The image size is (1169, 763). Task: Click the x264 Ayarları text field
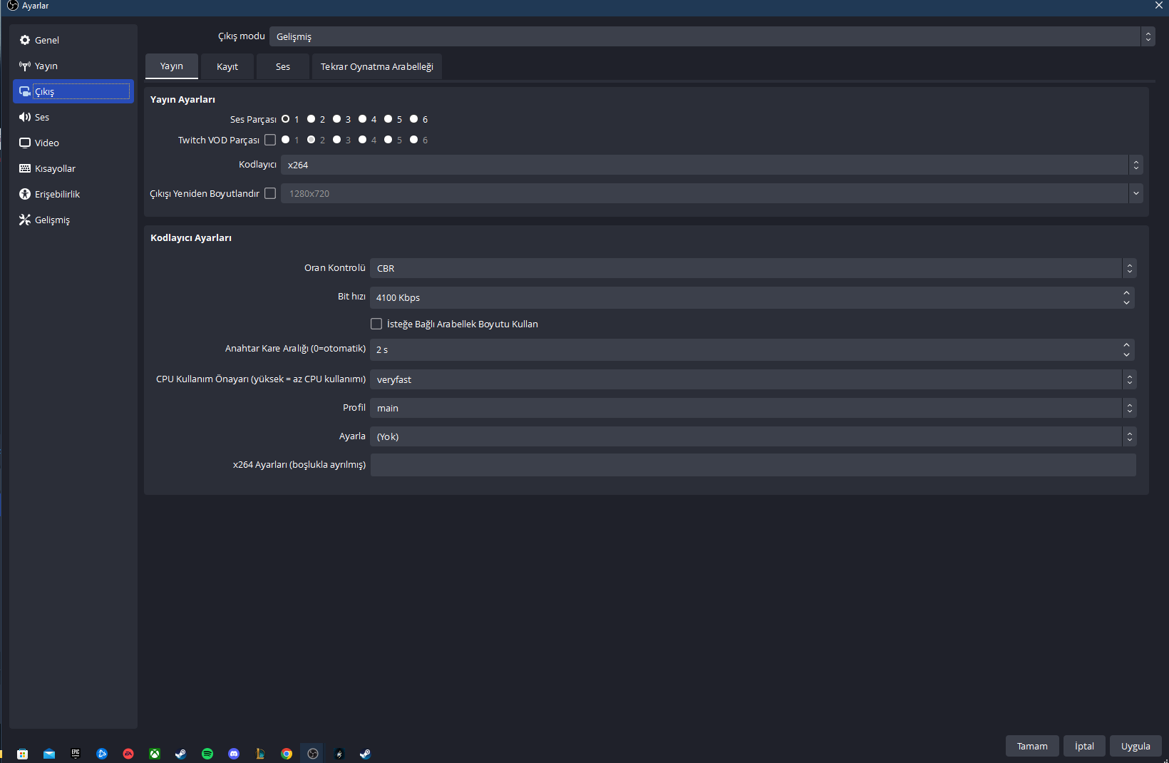pyautogui.click(x=753, y=465)
